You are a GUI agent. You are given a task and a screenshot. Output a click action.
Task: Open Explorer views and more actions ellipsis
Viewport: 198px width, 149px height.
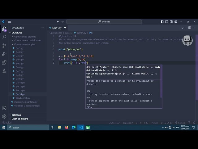pyautogui.click(x=43, y=28)
